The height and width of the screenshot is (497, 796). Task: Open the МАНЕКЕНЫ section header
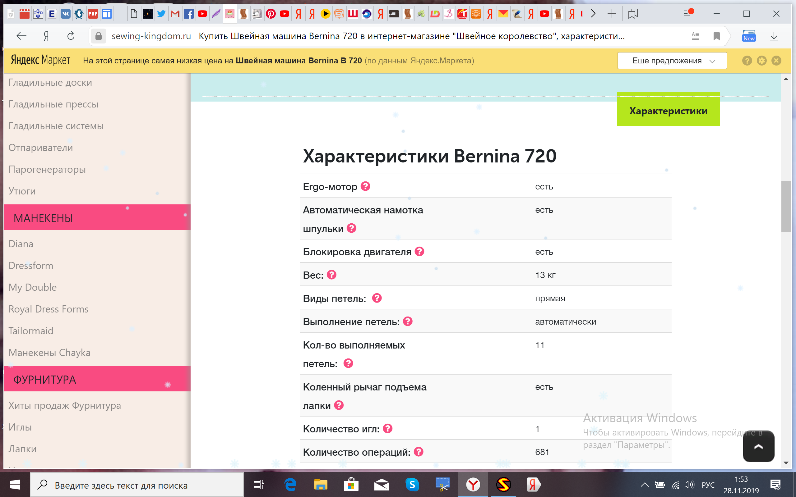(97, 217)
